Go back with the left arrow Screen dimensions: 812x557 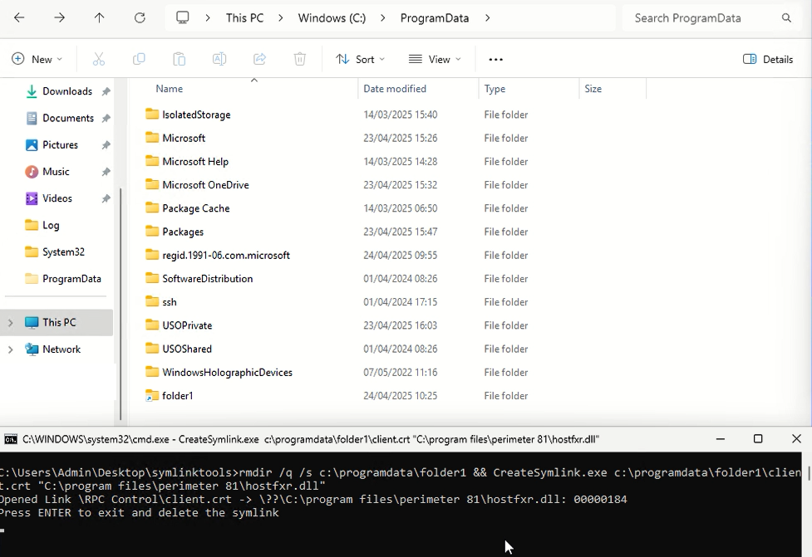coord(19,17)
